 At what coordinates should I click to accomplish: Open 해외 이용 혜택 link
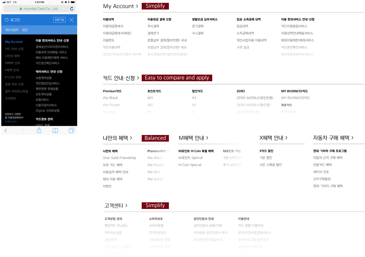click(113, 179)
